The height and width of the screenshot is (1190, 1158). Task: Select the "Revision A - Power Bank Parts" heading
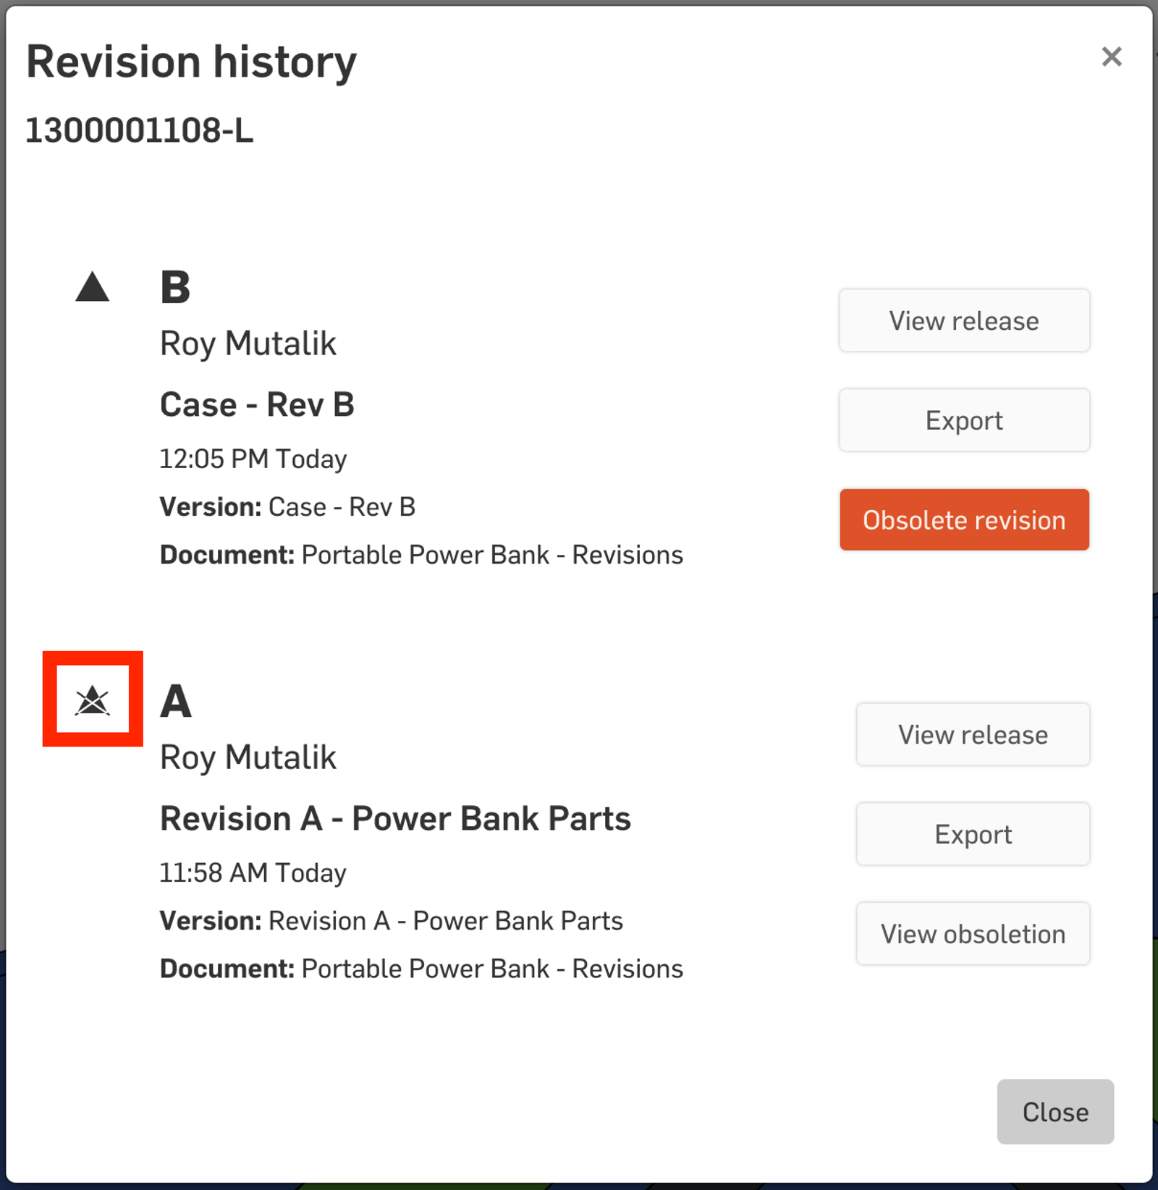tap(395, 819)
